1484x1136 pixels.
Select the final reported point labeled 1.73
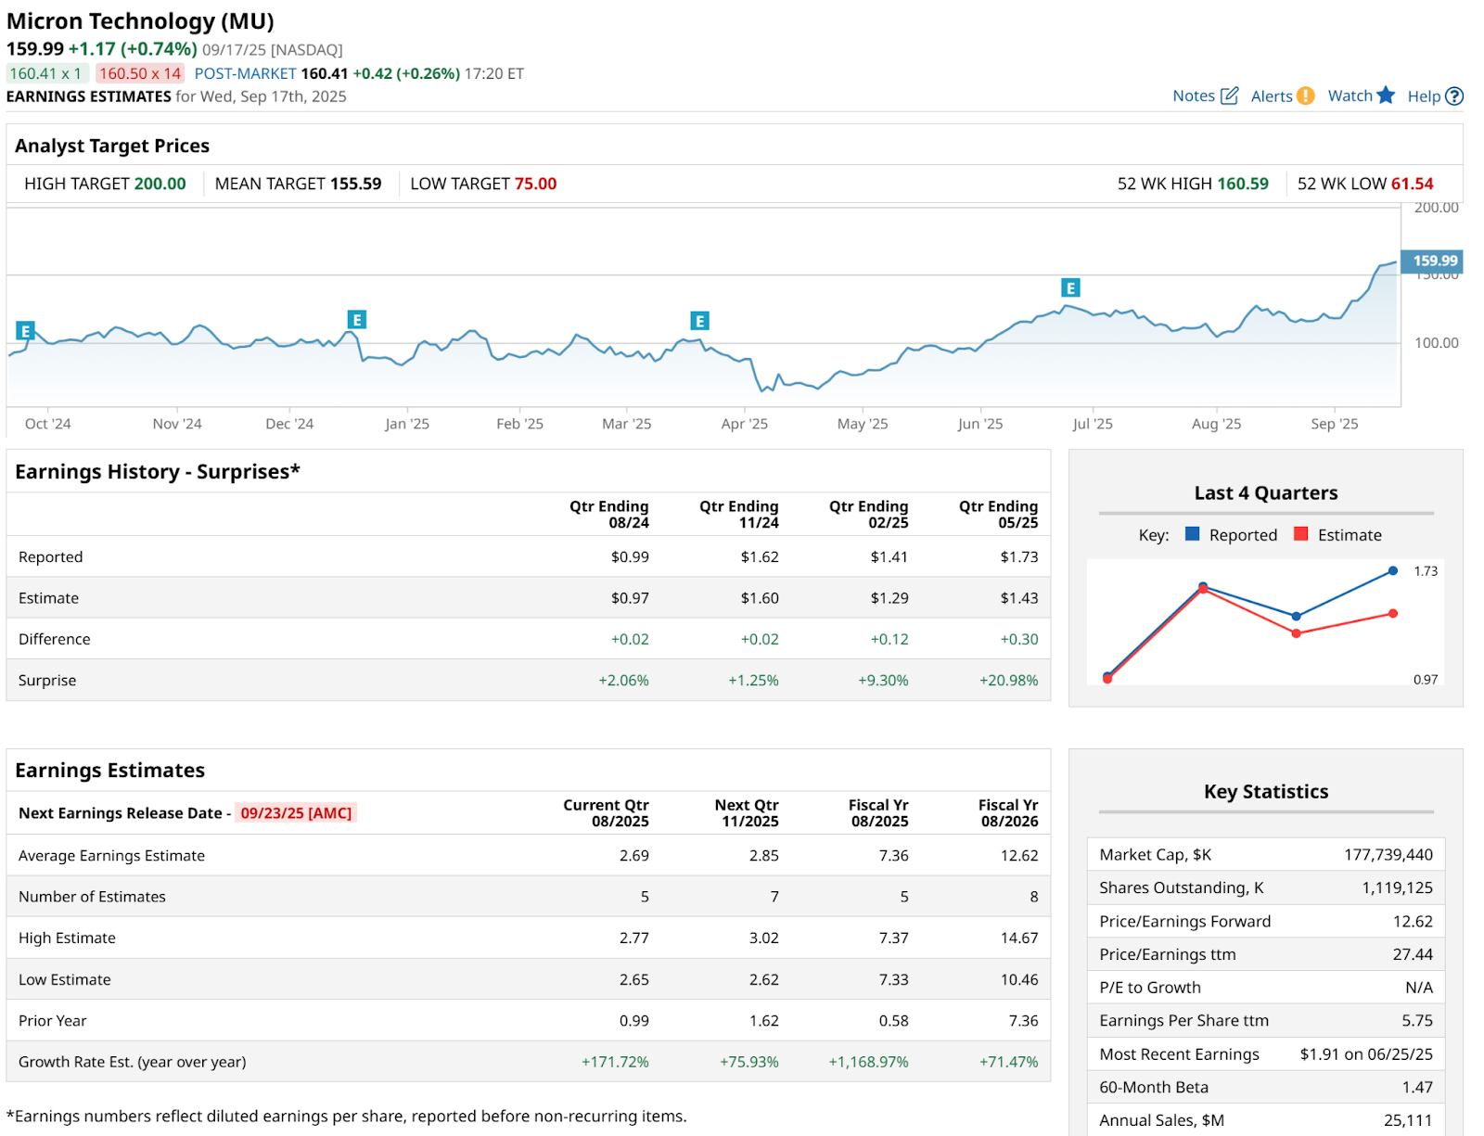click(x=1393, y=571)
